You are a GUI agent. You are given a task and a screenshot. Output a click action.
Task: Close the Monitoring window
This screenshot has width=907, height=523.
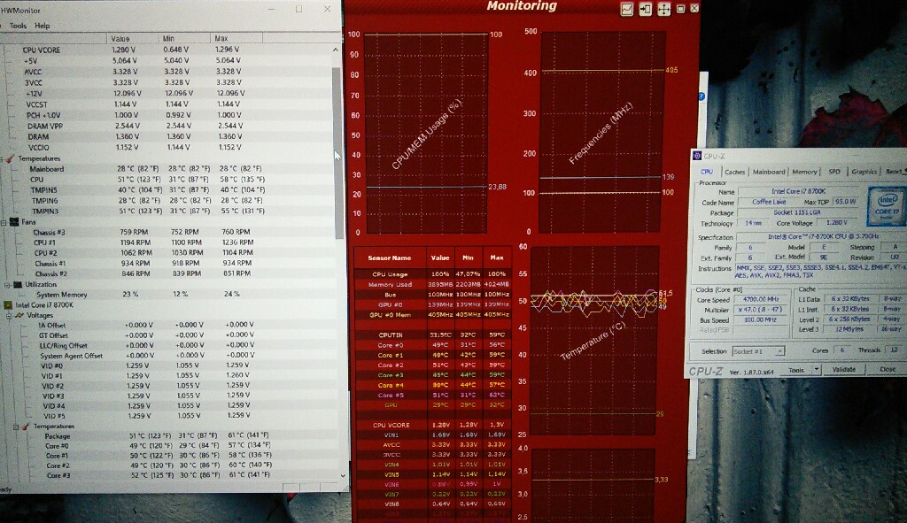694,9
